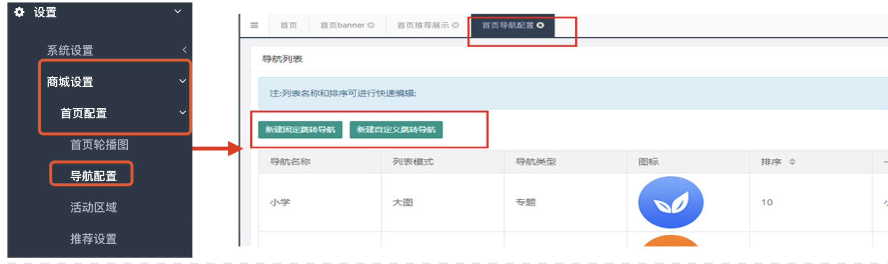Image resolution: width=888 pixels, height=264 pixels.
Task: Click 新建固定跳转导航 button
Action: pos(300,130)
